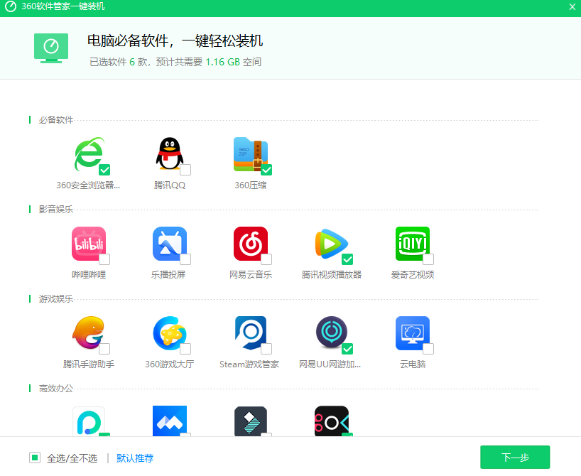Image resolution: width=581 pixels, height=476 pixels.
Task: Click the Steam游戏管家 label text
Action: [x=249, y=364]
